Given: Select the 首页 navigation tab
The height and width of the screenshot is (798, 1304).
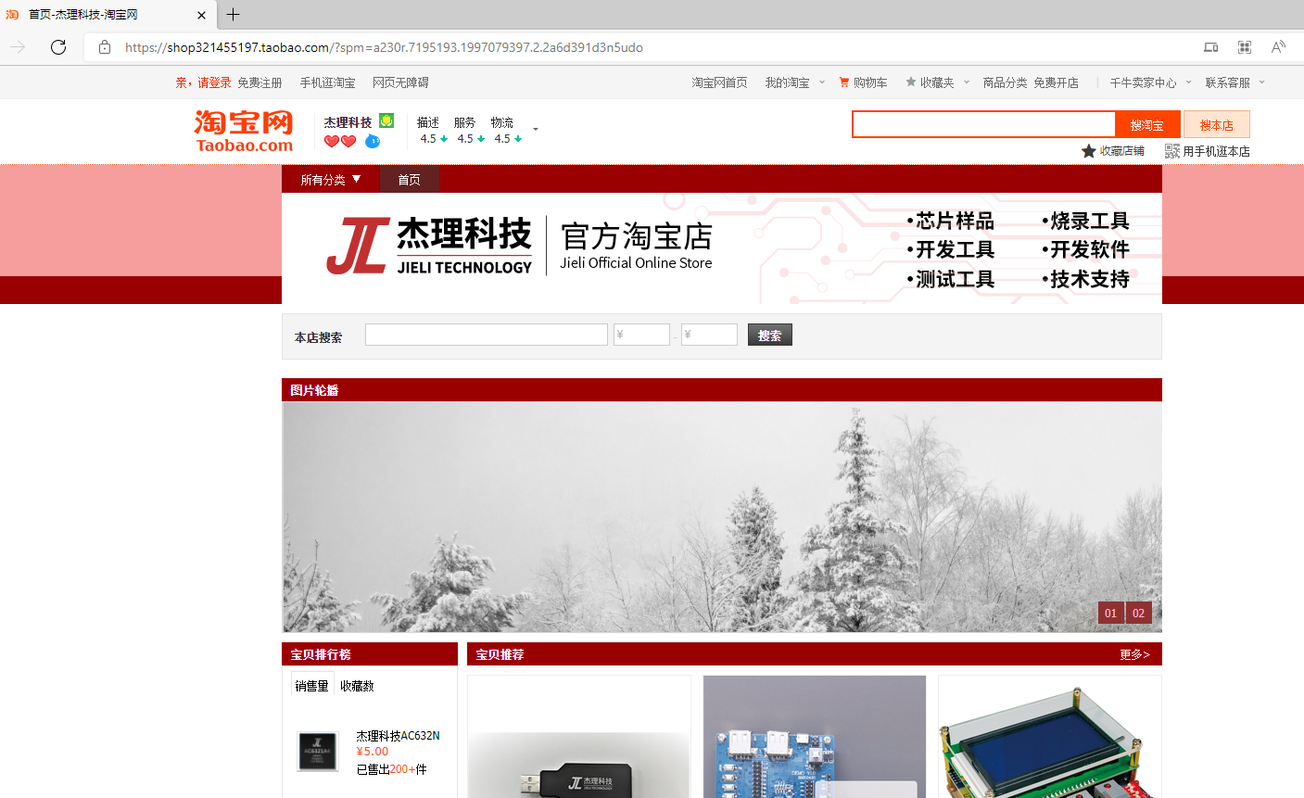Looking at the screenshot, I should [x=409, y=180].
